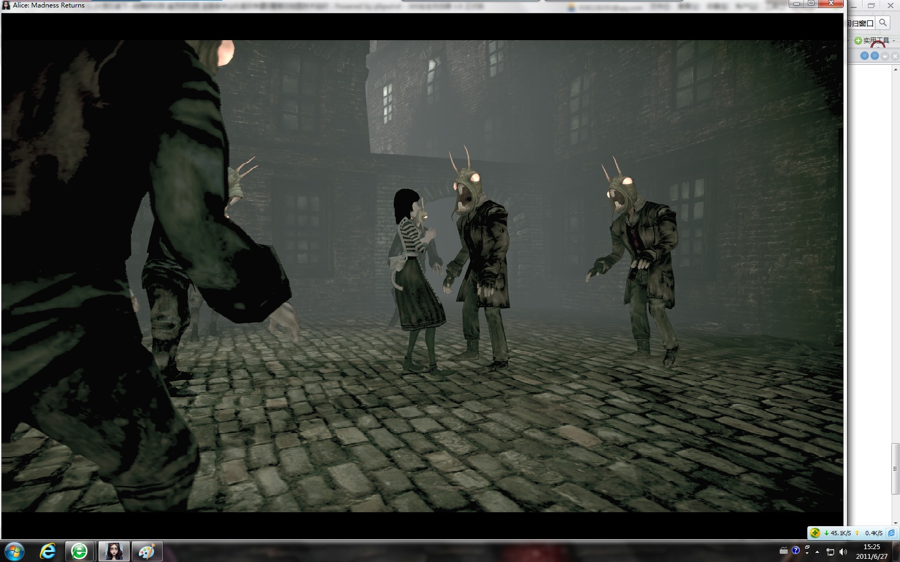
Task: Minimize the Alice: Madness Returns window
Action: pyautogui.click(x=797, y=3)
